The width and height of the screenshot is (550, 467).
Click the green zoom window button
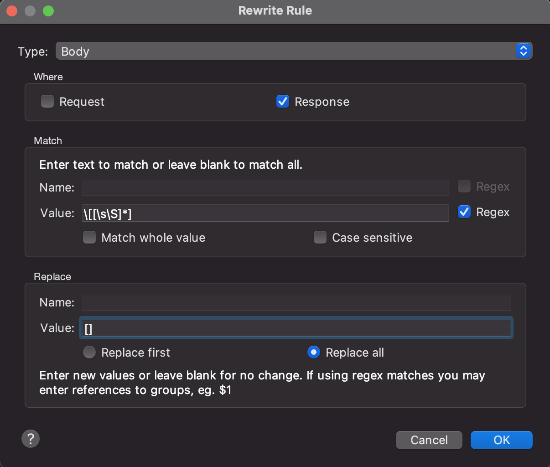pos(48,11)
